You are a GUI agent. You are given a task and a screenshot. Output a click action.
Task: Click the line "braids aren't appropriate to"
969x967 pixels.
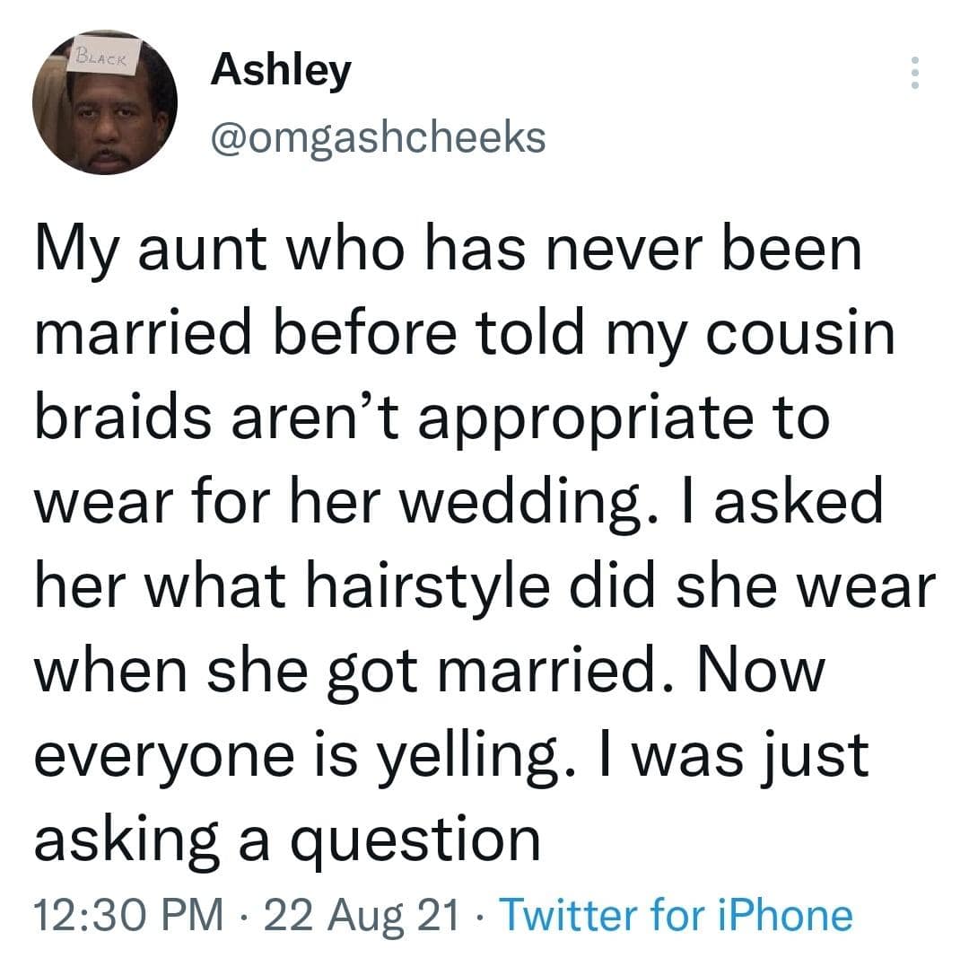coord(428,419)
